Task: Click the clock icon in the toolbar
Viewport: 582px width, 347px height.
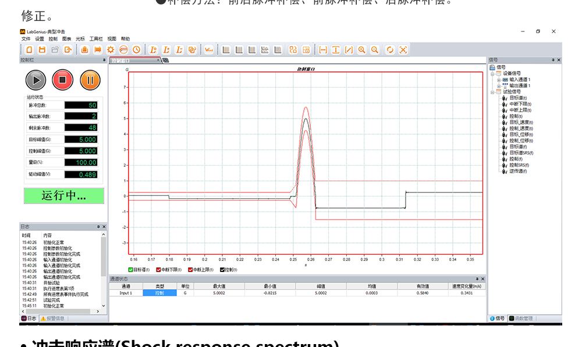Action: 136,50
